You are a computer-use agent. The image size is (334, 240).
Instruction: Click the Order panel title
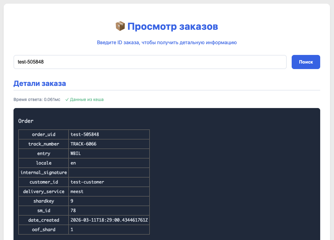(x=25, y=121)
